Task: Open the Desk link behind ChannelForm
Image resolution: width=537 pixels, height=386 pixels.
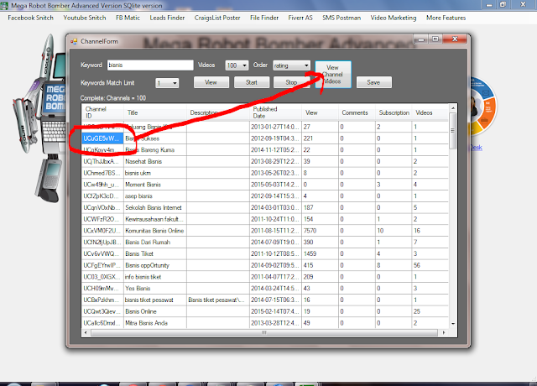Action: point(476,148)
